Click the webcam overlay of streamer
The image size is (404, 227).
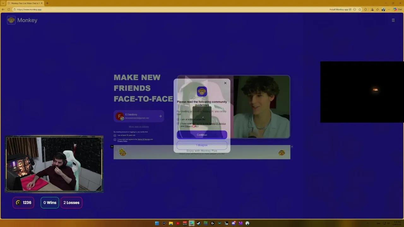tap(54, 164)
